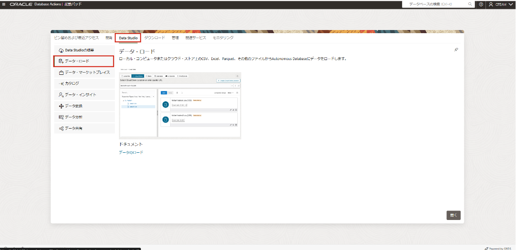Viewport: 516px width, 250px height.
Task: Select データ・インサイト in sidebar
Action: pos(84,95)
